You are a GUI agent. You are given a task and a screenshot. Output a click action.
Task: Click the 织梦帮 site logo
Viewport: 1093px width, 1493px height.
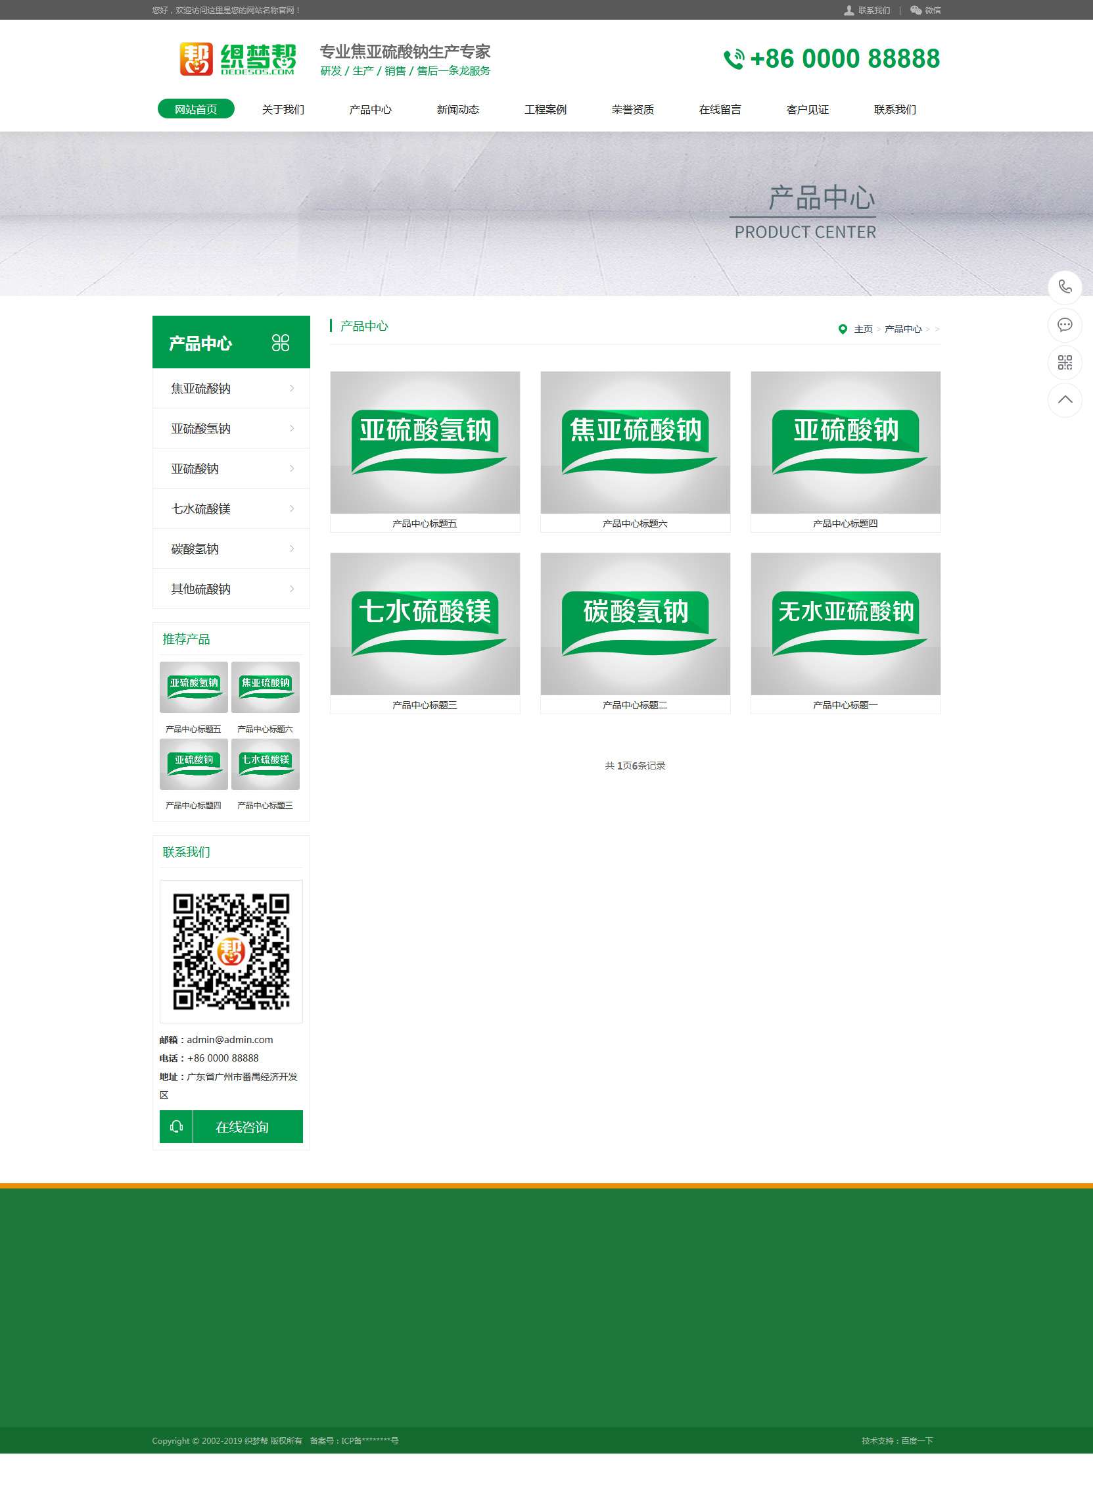[x=237, y=59]
